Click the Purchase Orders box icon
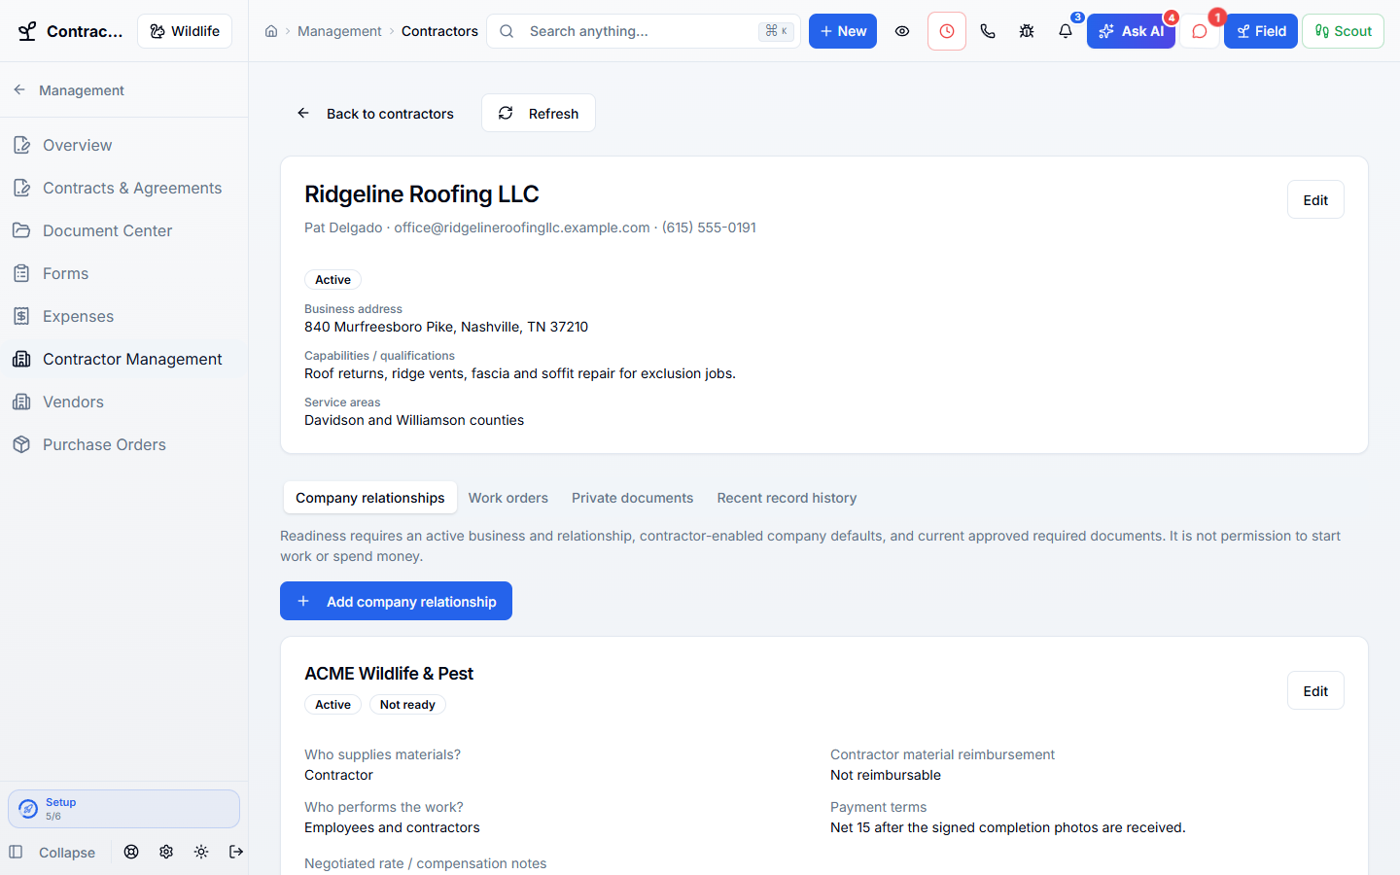This screenshot has width=1400, height=875. coord(21,444)
